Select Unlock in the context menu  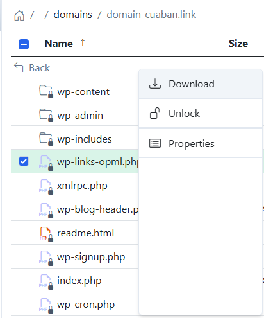(x=201, y=113)
